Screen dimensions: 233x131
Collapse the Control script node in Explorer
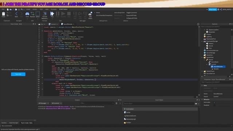pos(207,64)
